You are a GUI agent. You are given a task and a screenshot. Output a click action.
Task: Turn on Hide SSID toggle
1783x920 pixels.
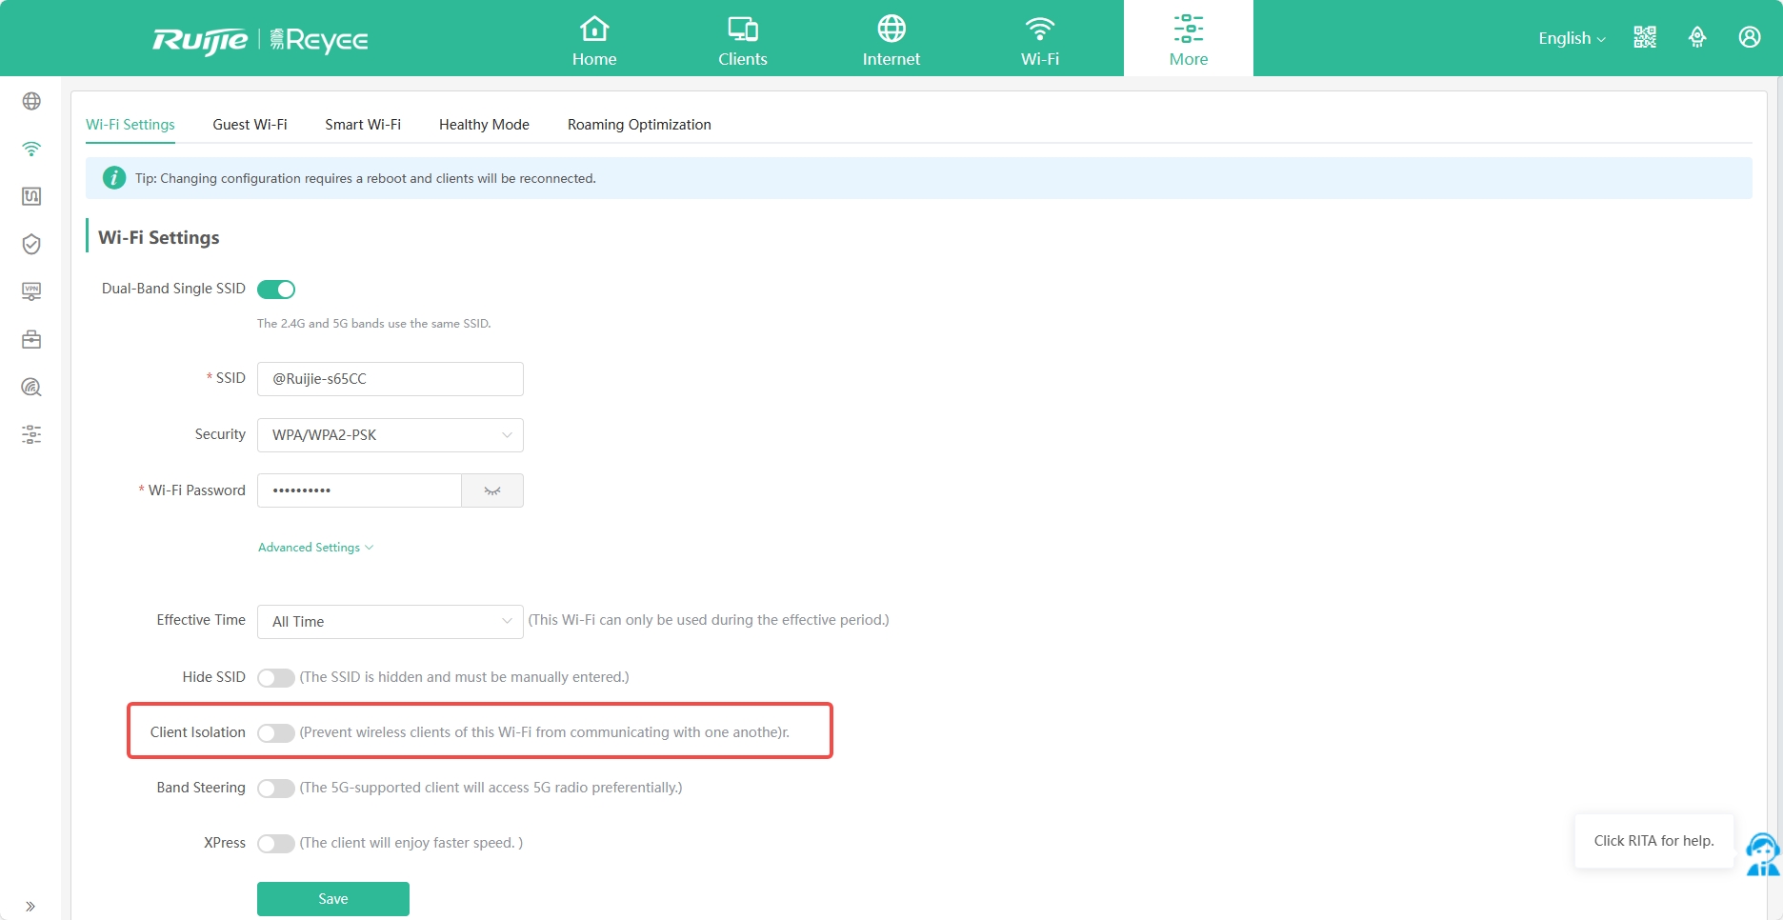(276, 677)
